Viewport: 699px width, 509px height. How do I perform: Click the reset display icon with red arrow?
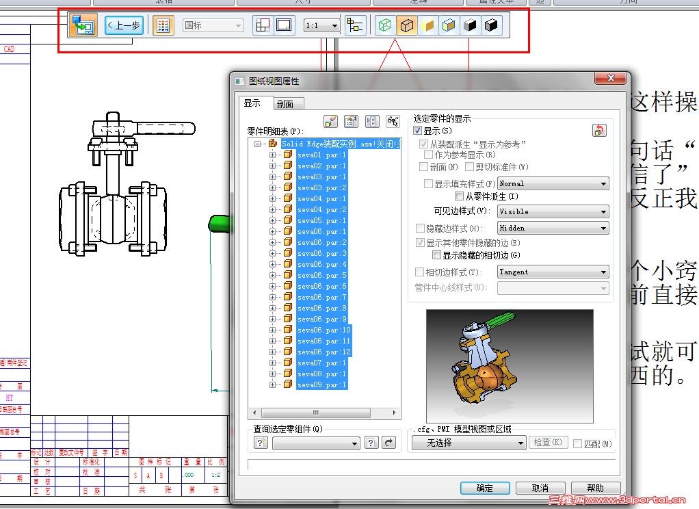(x=599, y=130)
